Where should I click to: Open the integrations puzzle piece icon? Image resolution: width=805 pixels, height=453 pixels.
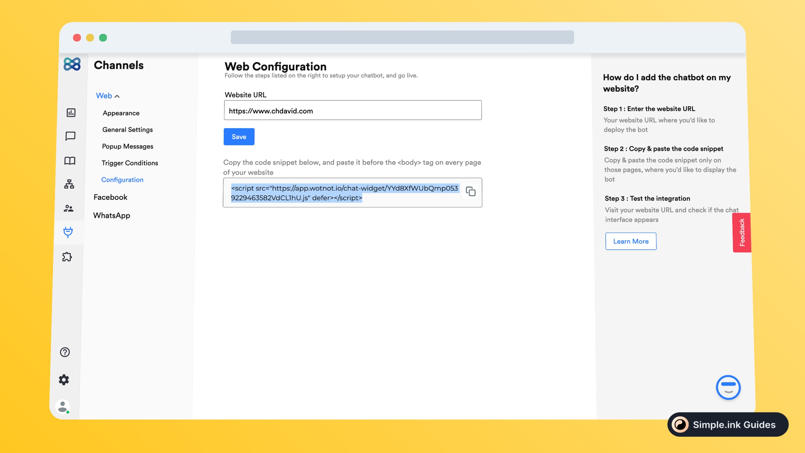67,257
